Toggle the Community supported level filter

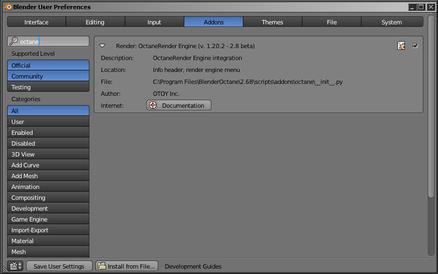tap(48, 76)
